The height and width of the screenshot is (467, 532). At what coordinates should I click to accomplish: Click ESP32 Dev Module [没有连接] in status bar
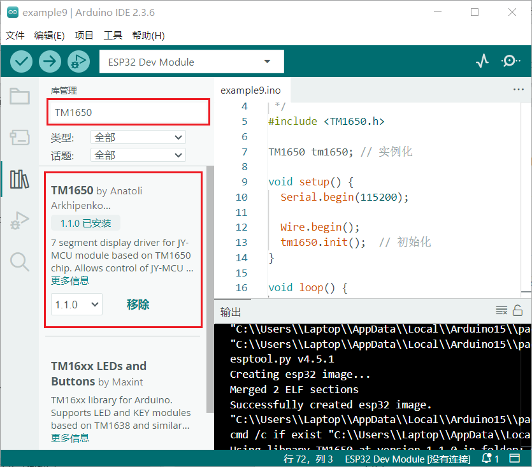click(x=408, y=459)
